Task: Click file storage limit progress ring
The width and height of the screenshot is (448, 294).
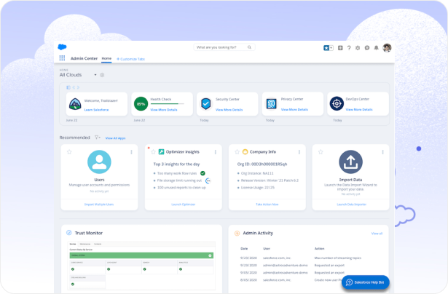Action: tap(208, 180)
